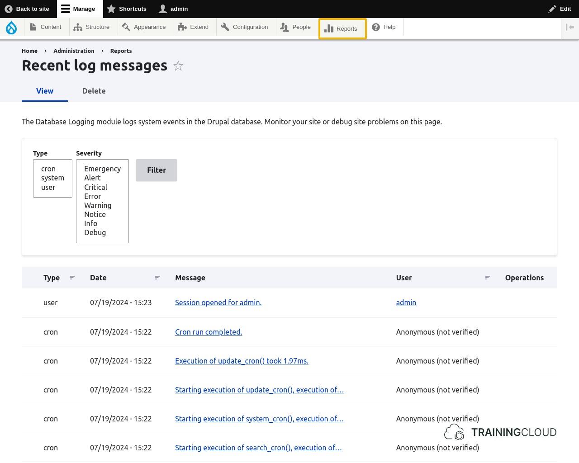Select Notice severity option
Viewport: 579px width, 463px height.
pyautogui.click(x=102, y=214)
